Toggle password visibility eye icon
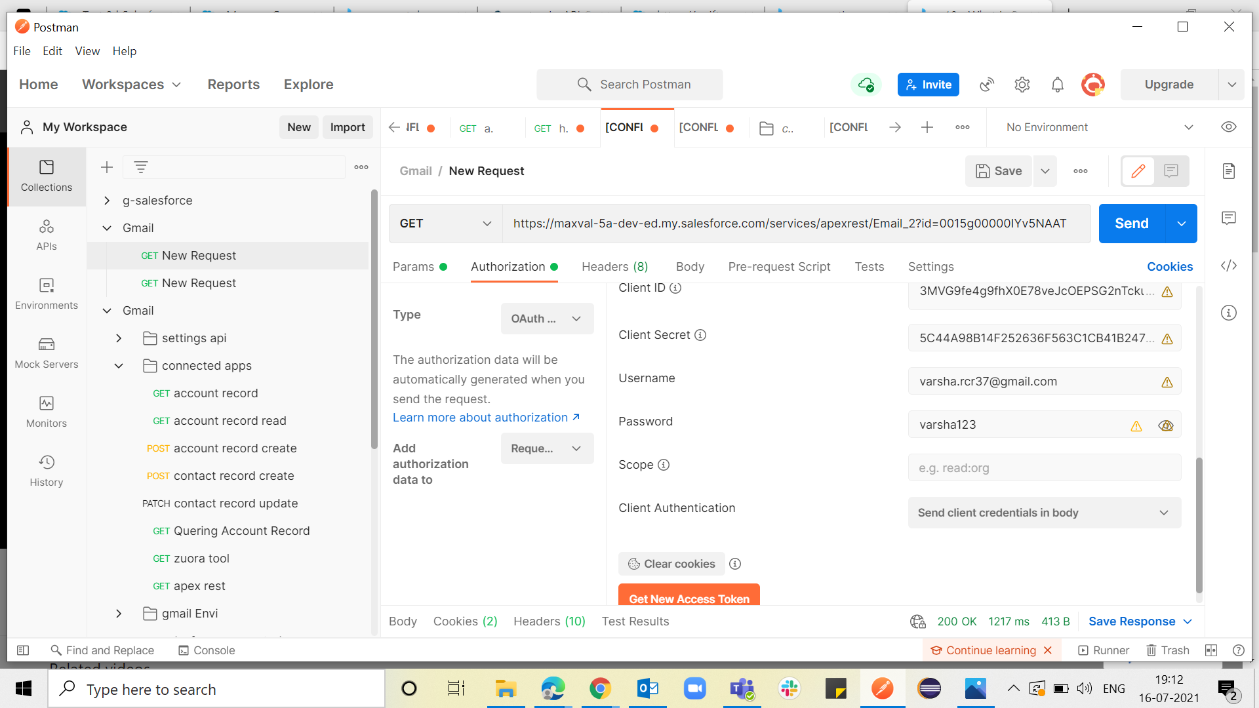 point(1165,425)
